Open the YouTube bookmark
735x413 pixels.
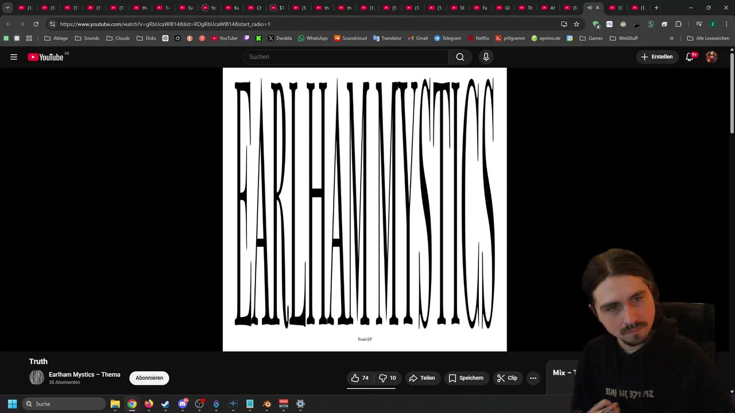(x=224, y=38)
